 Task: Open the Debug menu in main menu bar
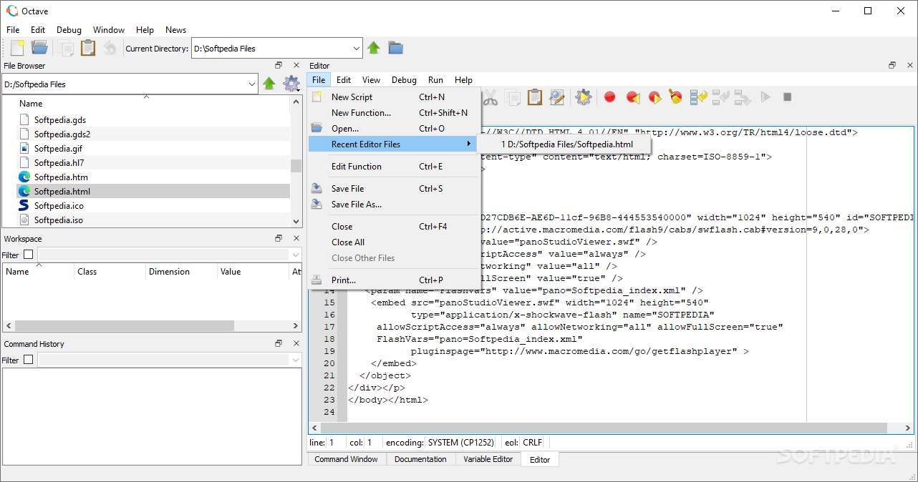69,30
